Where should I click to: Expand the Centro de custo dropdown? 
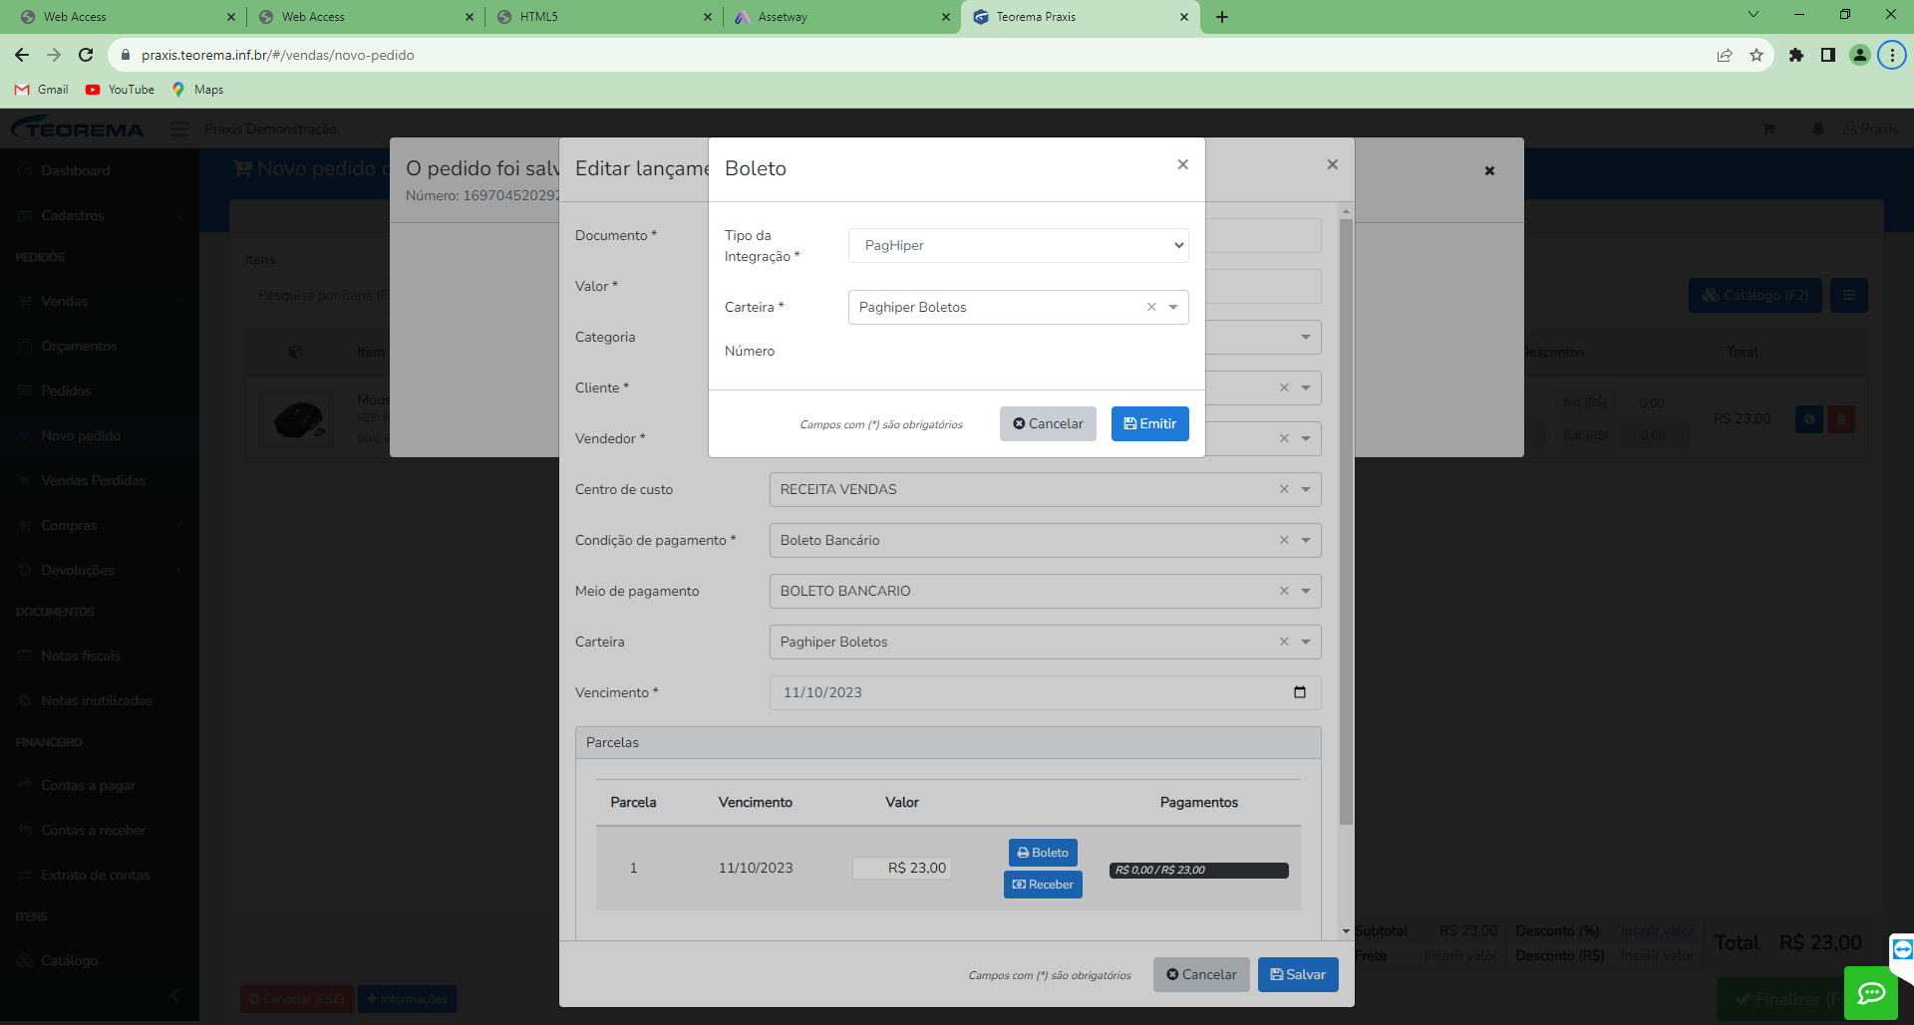coord(1306,489)
